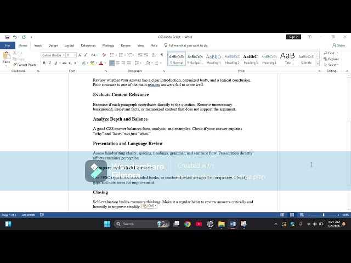Click the Save icon in title bar

(x=7, y=37)
